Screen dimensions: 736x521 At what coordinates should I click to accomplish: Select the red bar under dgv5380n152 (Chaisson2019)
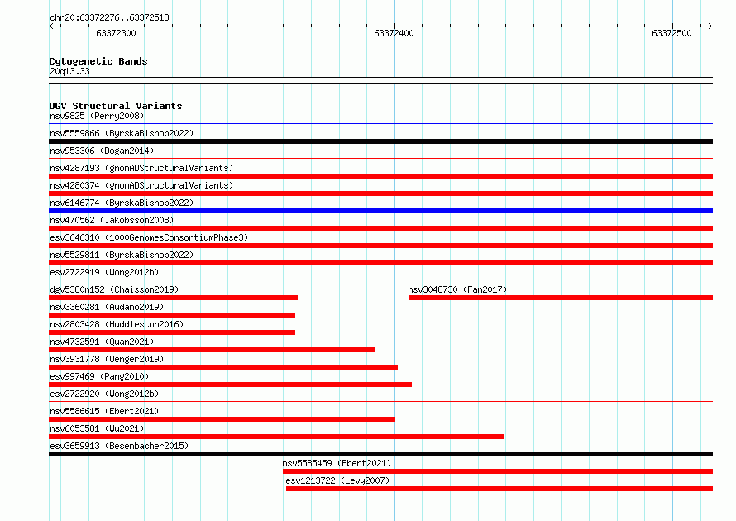tap(173, 298)
